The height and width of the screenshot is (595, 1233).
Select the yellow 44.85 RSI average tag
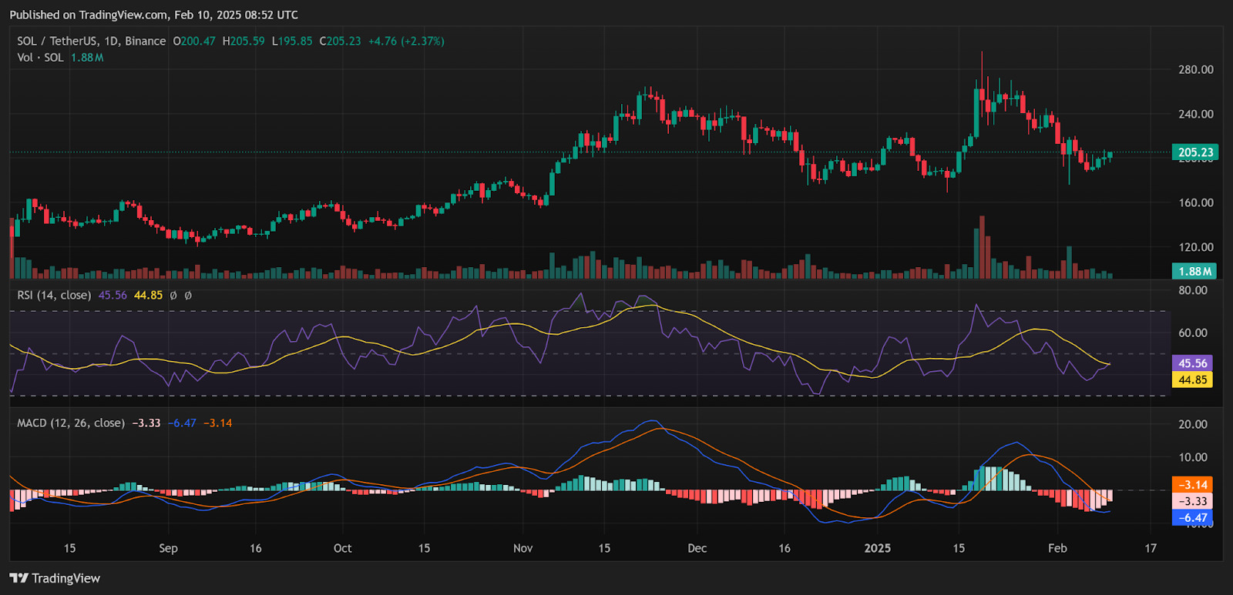tap(1192, 379)
